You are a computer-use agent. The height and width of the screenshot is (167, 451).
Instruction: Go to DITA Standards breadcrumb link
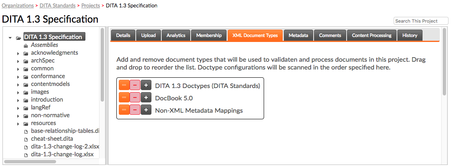[57, 5]
